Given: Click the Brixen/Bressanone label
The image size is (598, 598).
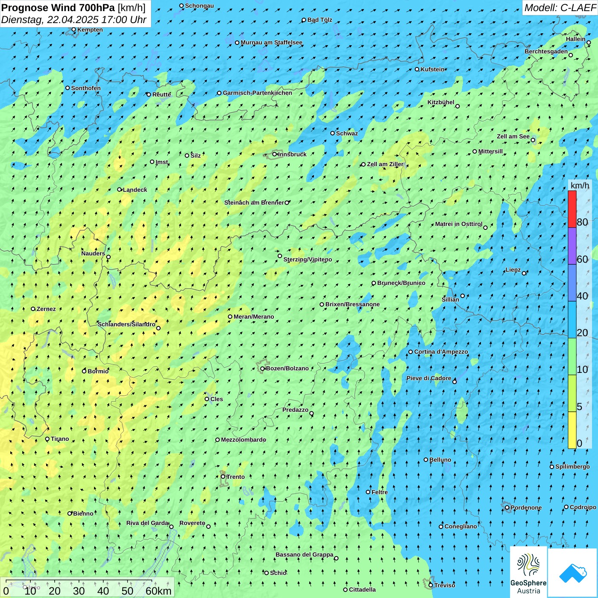Looking at the screenshot, I should click(x=352, y=305).
